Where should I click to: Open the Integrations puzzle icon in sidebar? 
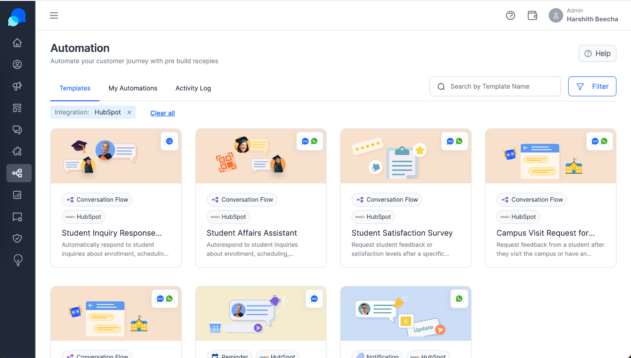[17, 151]
